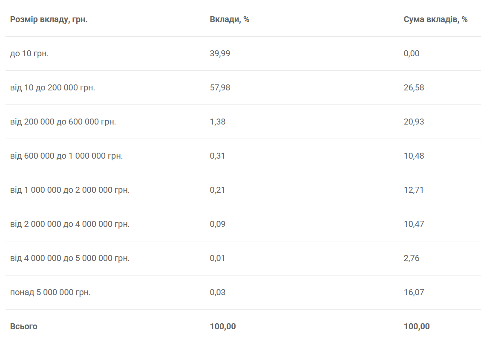Click the 57,98 percentage cell

220,88
